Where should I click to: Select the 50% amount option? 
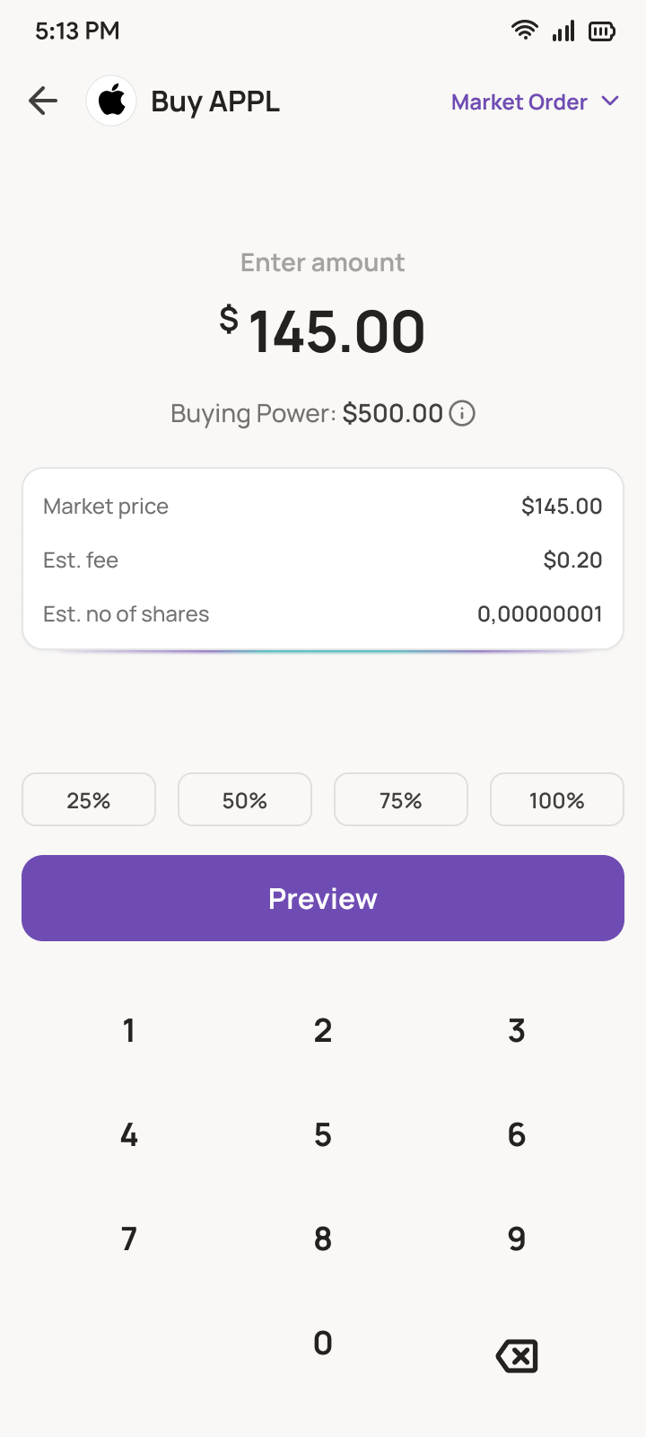tap(245, 799)
